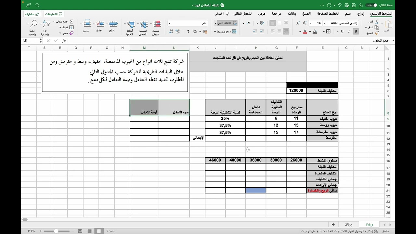Viewport: 416px width, 234px height.
Task: Open the font size 14 dropdown
Action: point(310,23)
